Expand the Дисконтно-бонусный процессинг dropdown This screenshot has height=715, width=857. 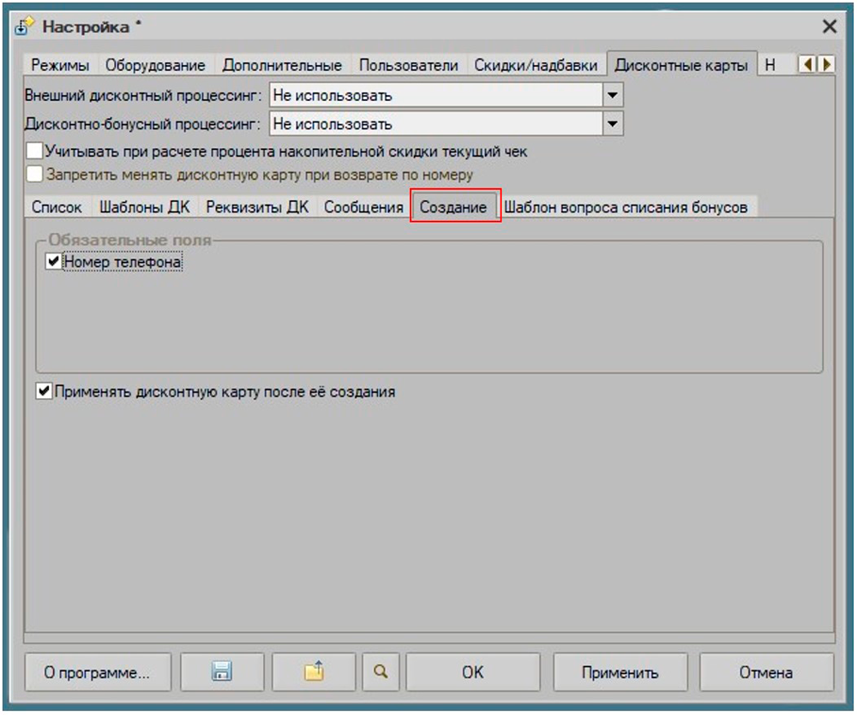[x=612, y=123]
